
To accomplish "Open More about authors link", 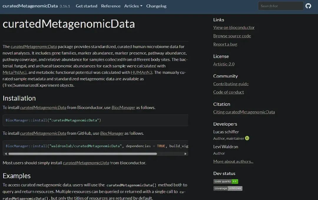I will tap(233, 161).
